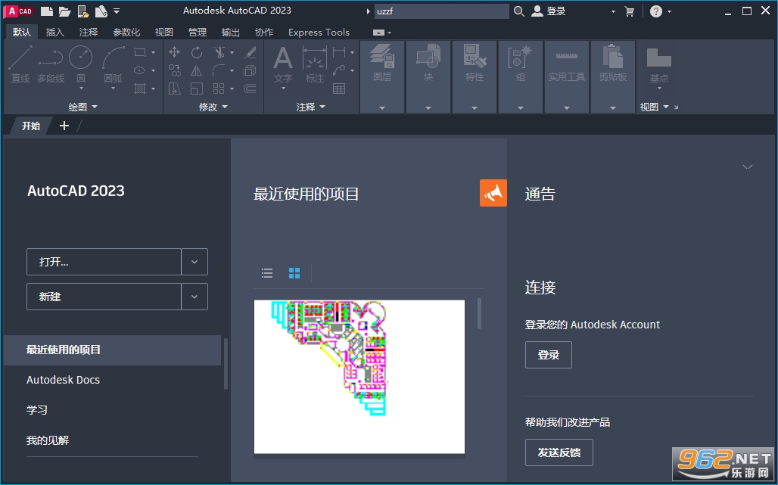
Task: Click the 新建 button
Action: tap(104, 297)
